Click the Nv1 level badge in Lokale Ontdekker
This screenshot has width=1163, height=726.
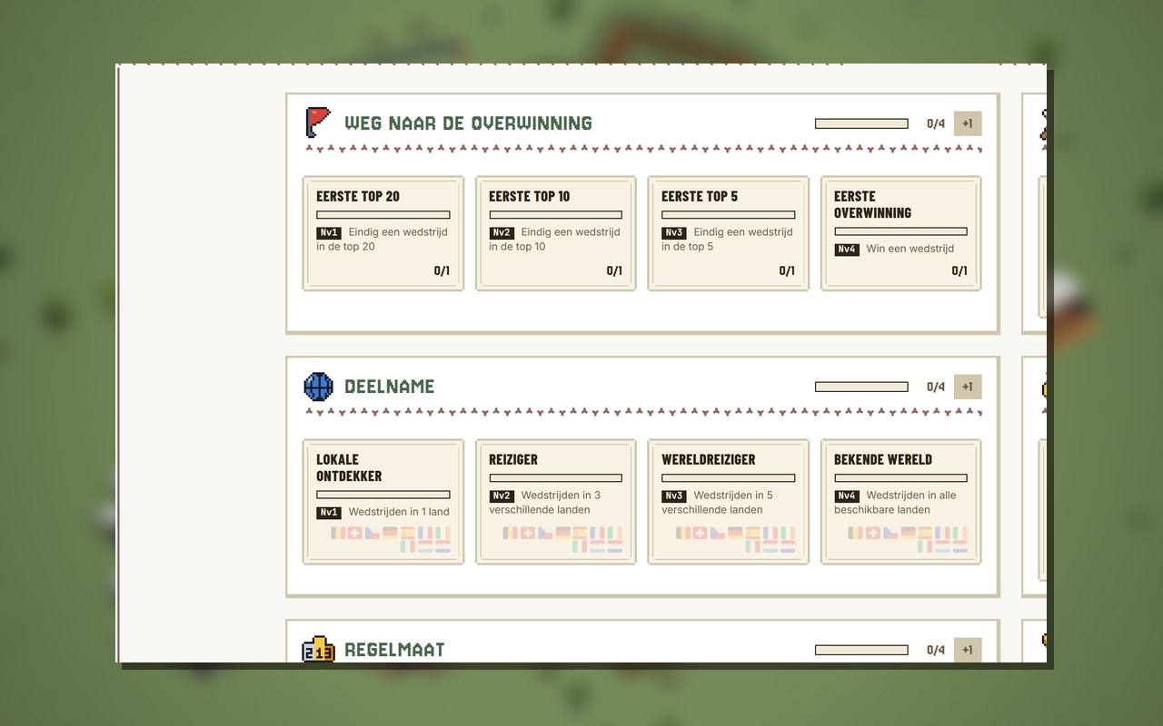pos(329,513)
